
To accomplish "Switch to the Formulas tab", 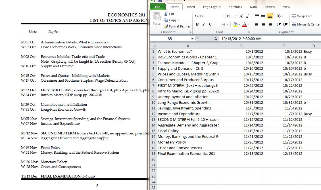I will point(235,7).
